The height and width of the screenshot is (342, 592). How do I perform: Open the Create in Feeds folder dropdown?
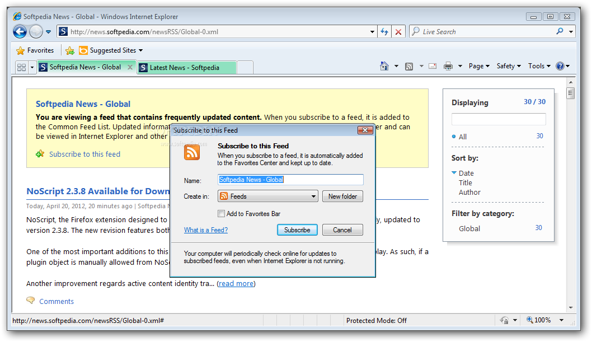click(268, 196)
